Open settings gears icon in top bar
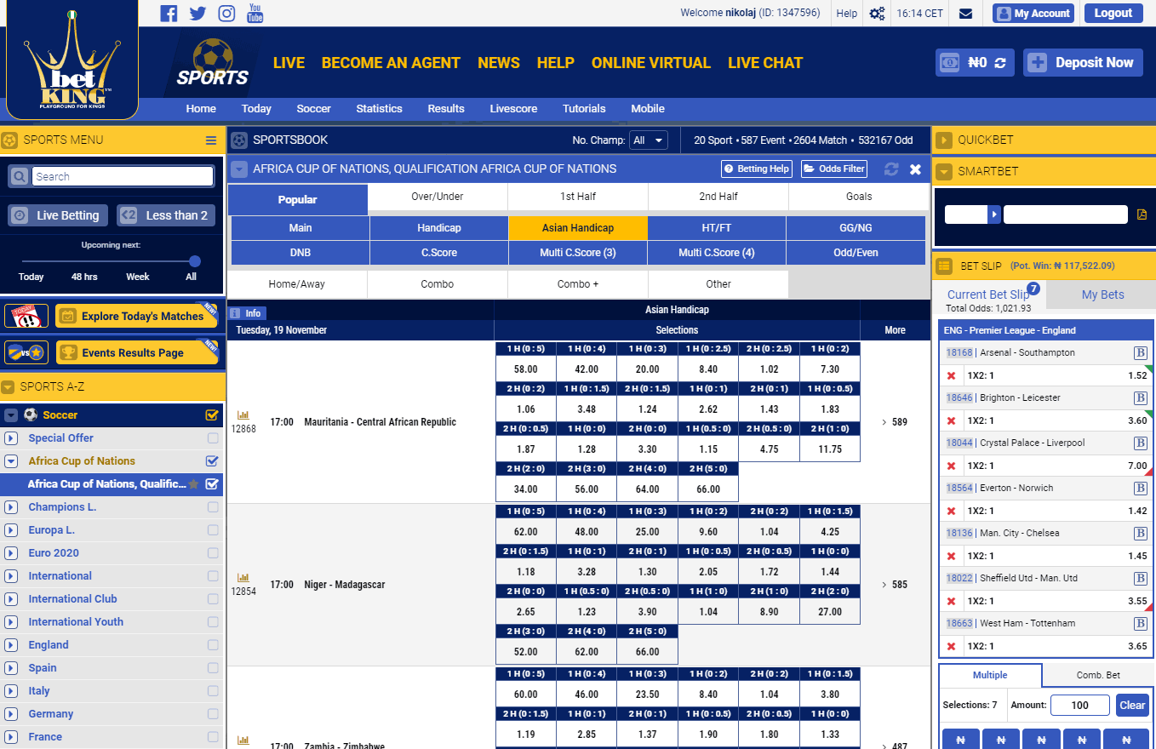1156x749 pixels. pyautogui.click(x=877, y=13)
